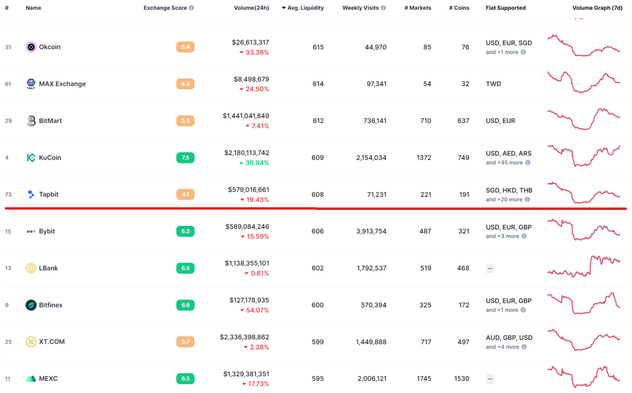Toggle sorting by Volume(24h) column

pos(251,8)
